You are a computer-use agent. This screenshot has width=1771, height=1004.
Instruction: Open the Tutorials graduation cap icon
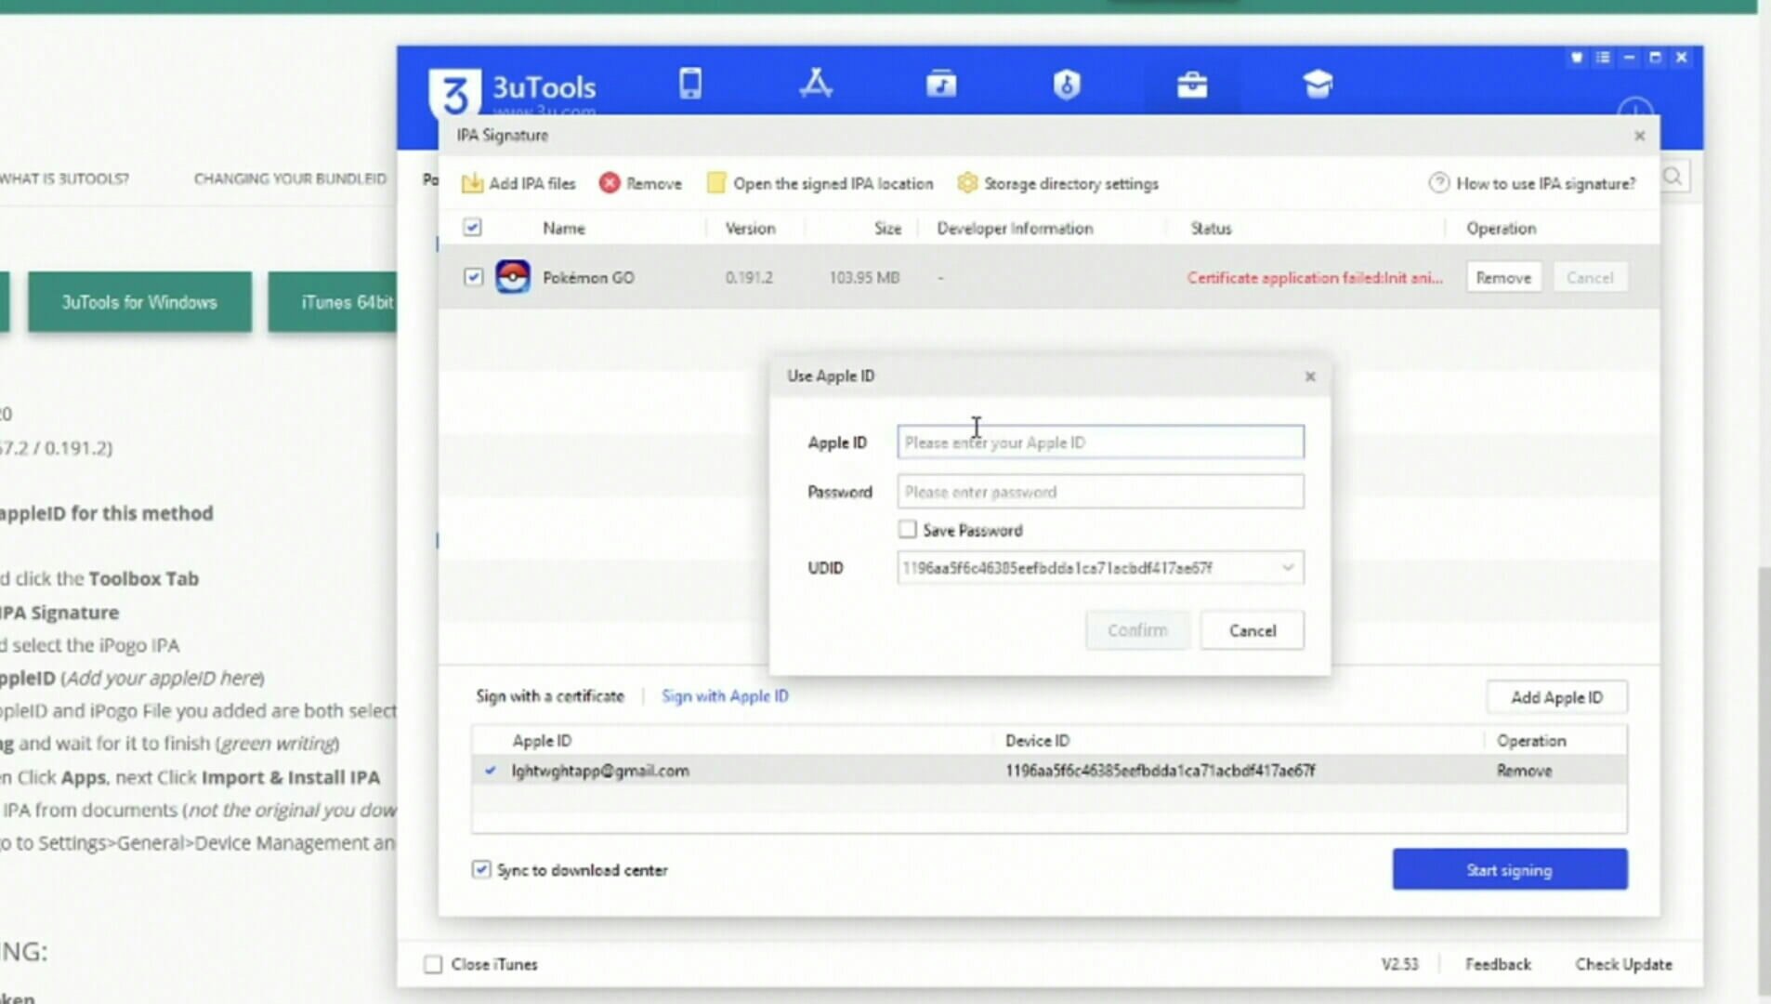pos(1318,84)
